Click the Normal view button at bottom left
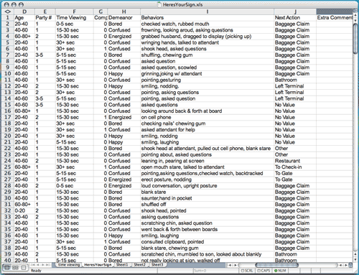The width and height of the screenshot is (359, 275). pos(7,268)
